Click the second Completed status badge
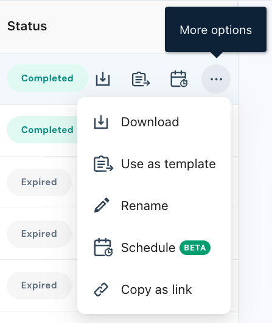Image resolution: width=272 pixels, height=323 pixels. click(x=42, y=130)
